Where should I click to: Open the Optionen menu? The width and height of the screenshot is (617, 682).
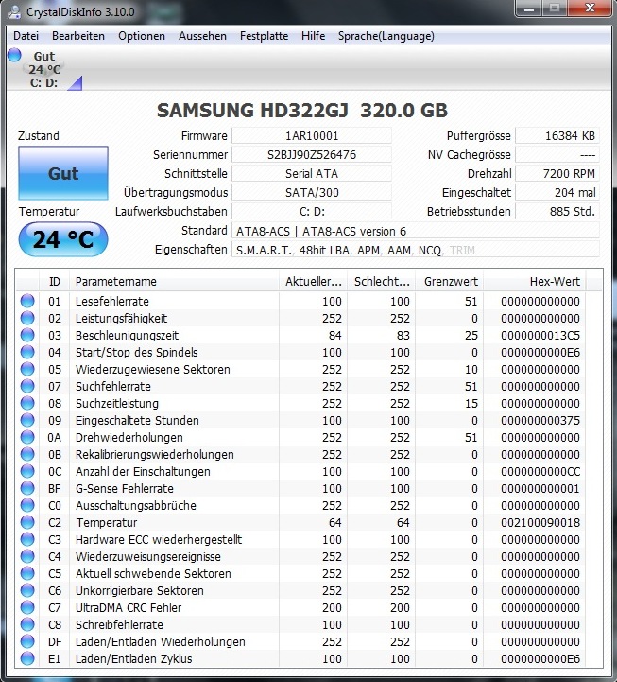(x=142, y=36)
